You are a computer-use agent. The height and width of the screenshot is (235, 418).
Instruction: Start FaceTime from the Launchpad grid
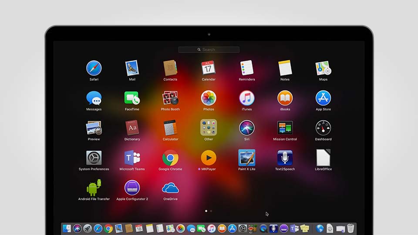point(132,98)
